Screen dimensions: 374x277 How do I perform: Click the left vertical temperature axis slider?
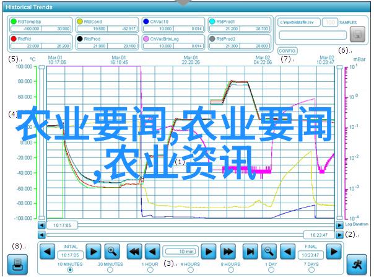[x=41, y=143]
